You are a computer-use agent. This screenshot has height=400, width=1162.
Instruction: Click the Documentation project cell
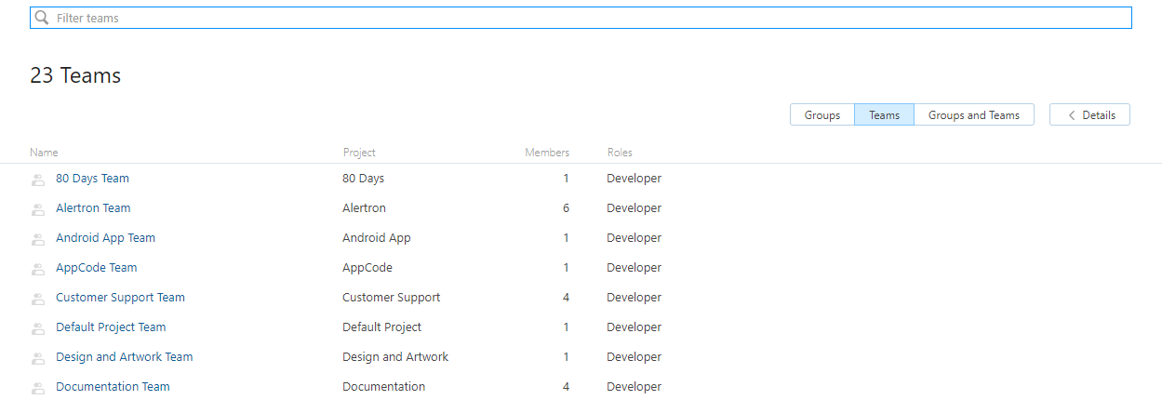click(383, 387)
